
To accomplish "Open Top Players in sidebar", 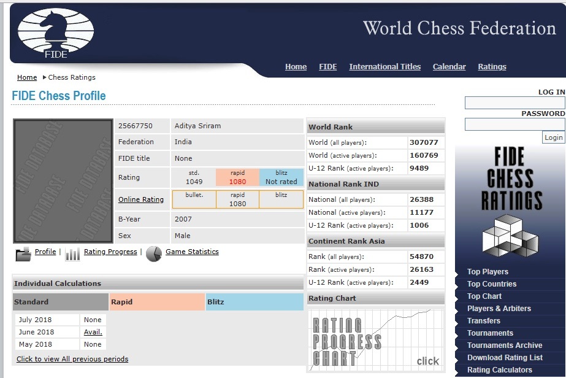I will [x=488, y=272].
